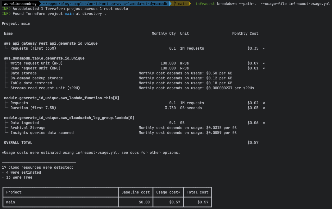Click the 'Insights queries data scanned' row label
Screen dimensions: 332x209
[x=42, y=133]
